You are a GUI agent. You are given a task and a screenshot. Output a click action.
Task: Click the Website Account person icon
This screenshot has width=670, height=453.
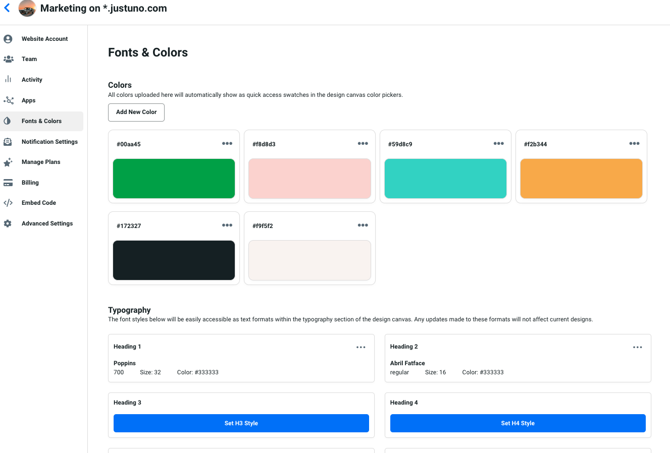pos(8,39)
